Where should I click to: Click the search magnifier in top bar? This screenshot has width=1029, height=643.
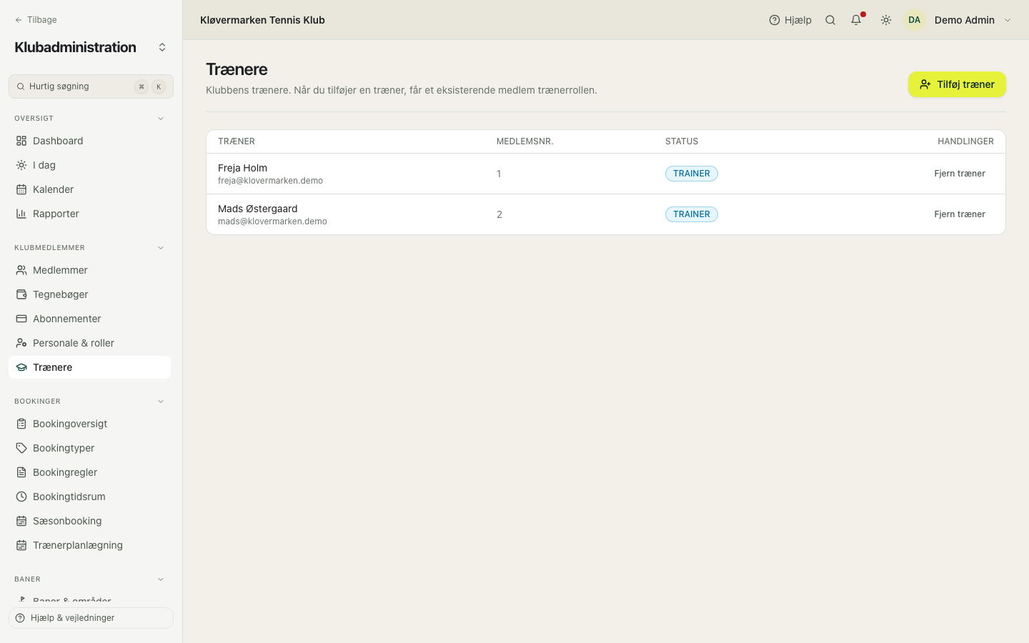click(x=830, y=20)
